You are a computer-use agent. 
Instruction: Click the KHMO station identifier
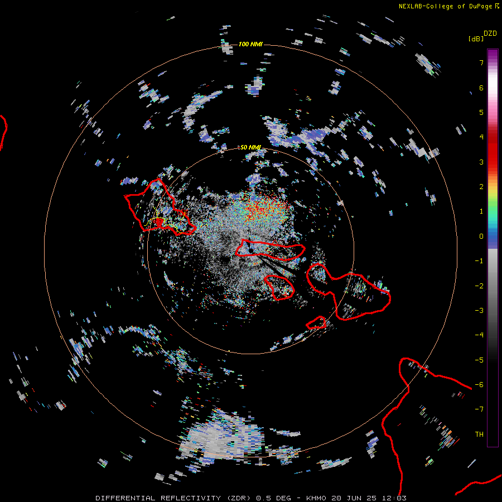316,498
